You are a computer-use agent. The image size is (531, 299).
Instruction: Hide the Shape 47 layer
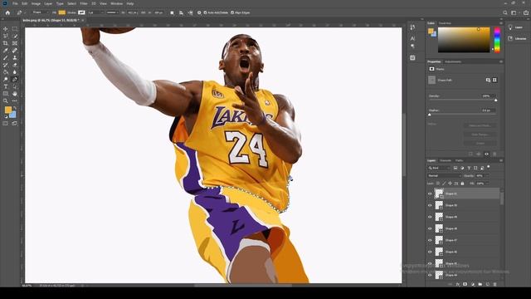click(430, 240)
